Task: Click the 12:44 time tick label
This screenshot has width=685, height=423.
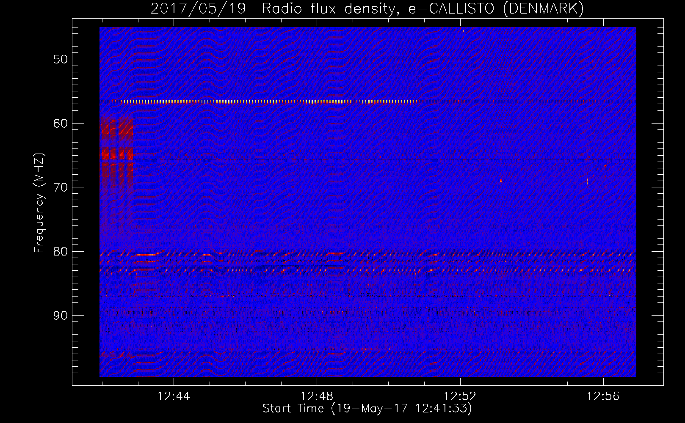Action: (174, 396)
